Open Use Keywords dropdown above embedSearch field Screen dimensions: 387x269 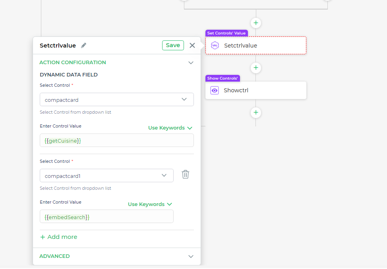point(150,204)
